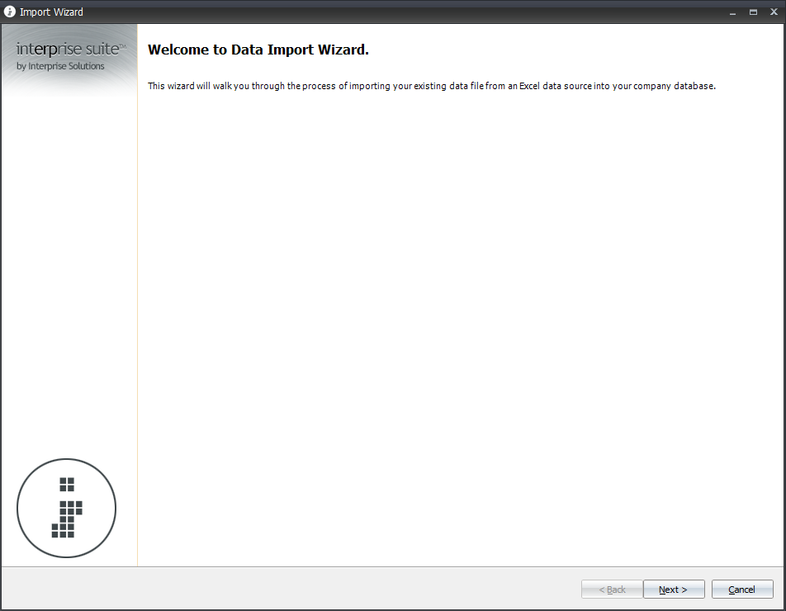Click the wizard description sentence about Excel import

click(x=432, y=85)
